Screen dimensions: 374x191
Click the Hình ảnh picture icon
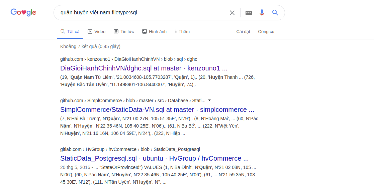(145, 31)
